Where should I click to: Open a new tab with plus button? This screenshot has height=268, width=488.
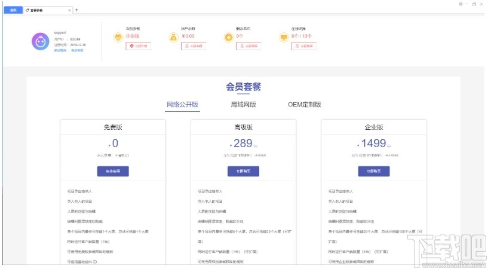coord(76,10)
